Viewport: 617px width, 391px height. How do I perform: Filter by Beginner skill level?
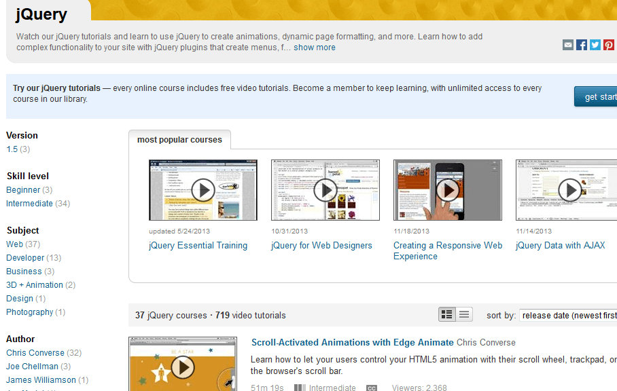(x=23, y=190)
